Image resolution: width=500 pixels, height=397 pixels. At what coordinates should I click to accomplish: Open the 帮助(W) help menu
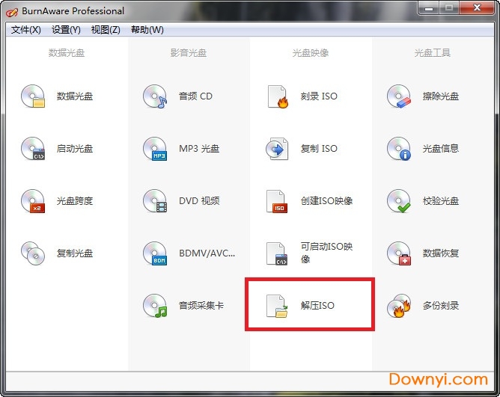click(147, 30)
